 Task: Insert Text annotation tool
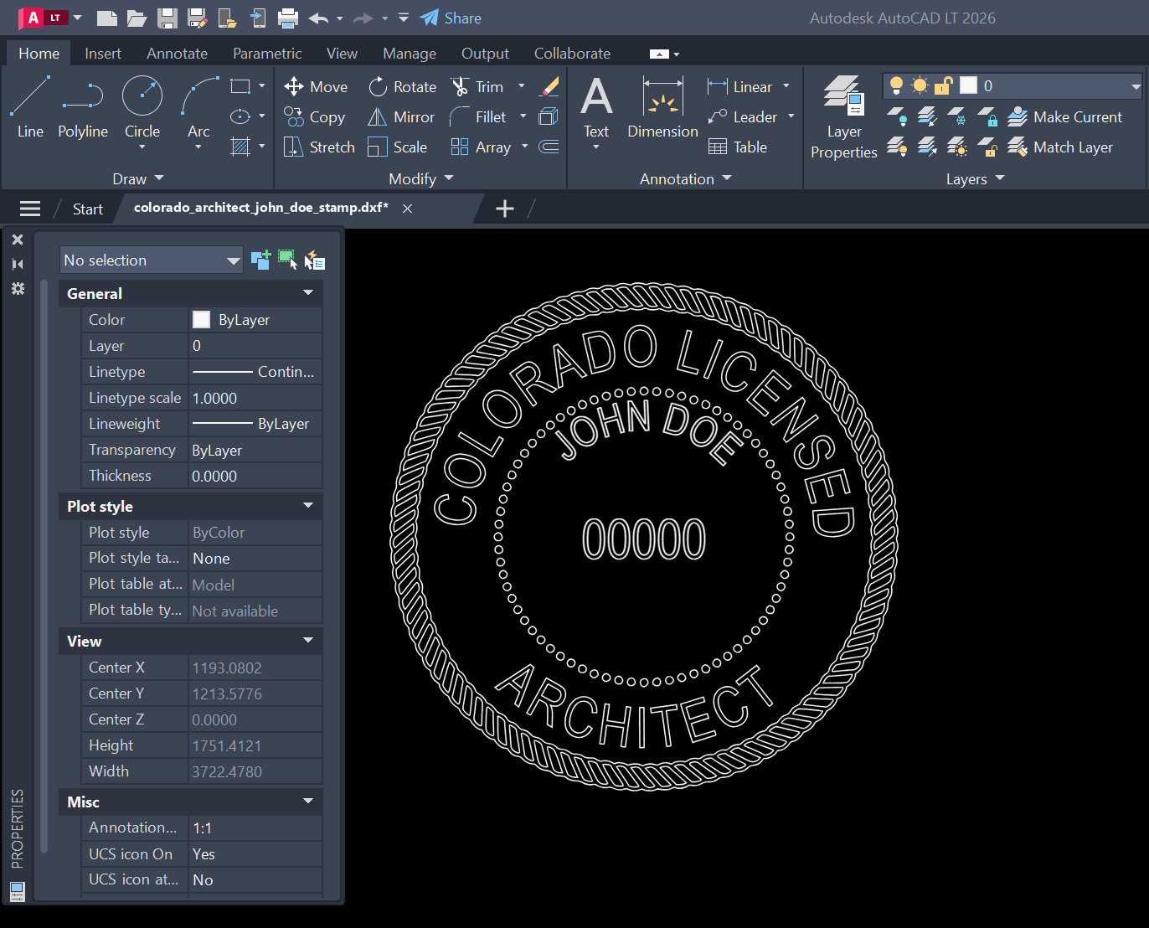point(596,106)
